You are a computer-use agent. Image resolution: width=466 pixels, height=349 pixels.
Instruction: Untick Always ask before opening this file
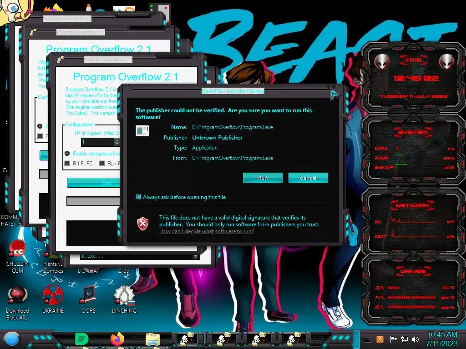[x=138, y=197]
